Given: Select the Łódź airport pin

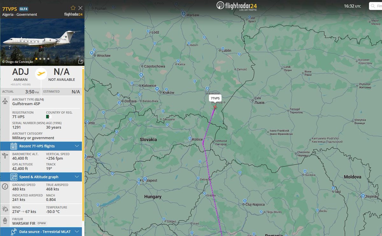Looking at the screenshot, I should click(149, 31).
